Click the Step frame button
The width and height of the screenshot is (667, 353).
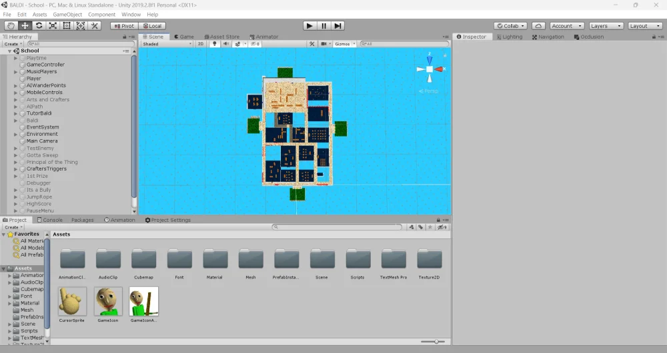pos(338,25)
